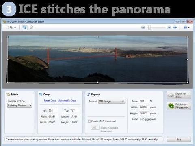
Task: Open the help icon menu
Action: (186, 28)
